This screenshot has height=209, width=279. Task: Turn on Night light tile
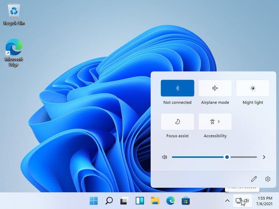tap(253, 88)
